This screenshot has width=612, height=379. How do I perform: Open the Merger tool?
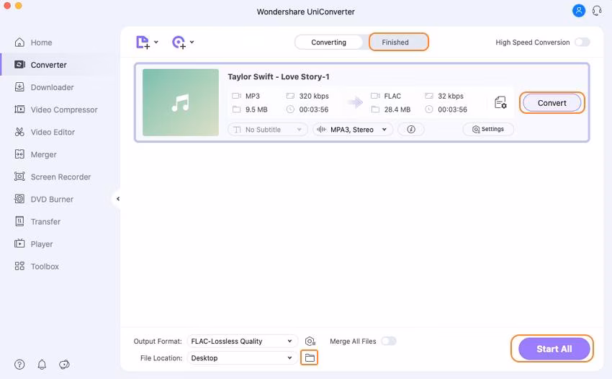(x=35, y=154)
